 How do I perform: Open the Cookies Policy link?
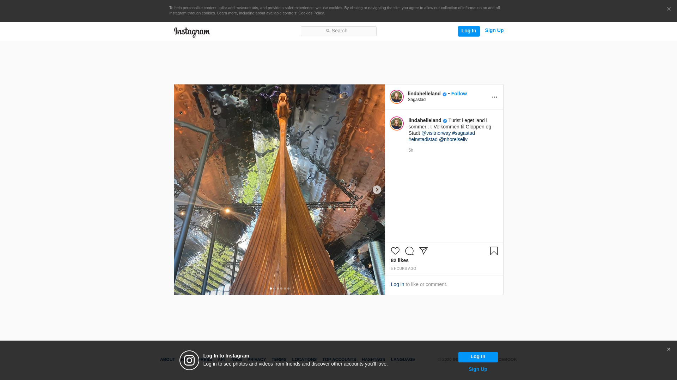(311, 13)
